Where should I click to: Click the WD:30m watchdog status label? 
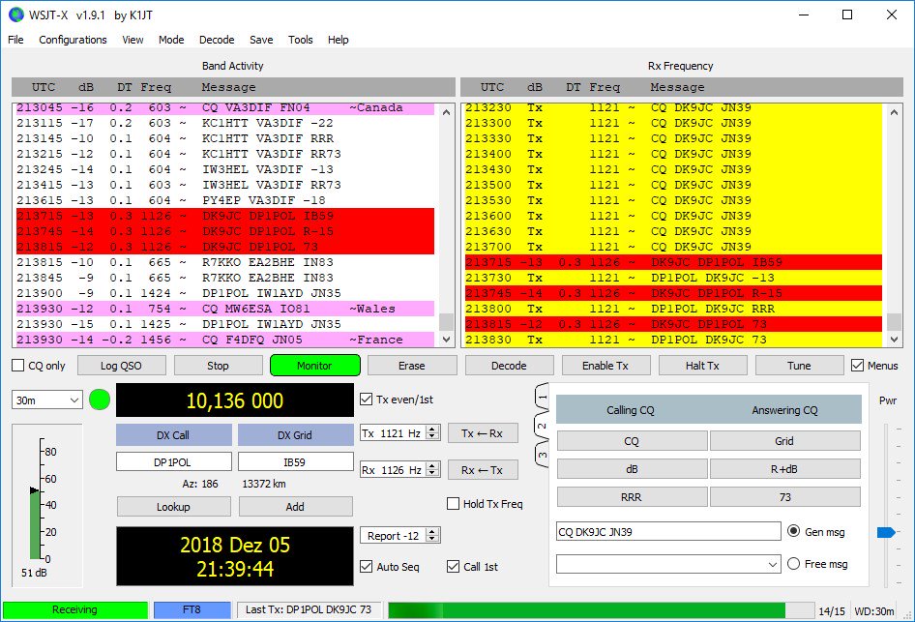[874, 611]
